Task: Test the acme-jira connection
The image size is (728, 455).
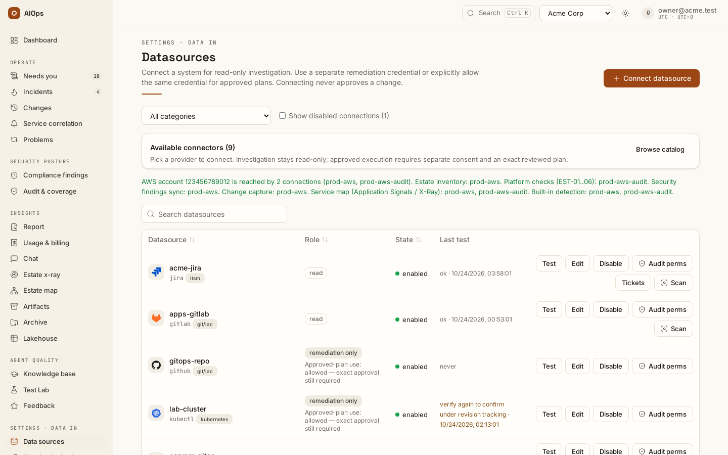Action: [549, 263]
